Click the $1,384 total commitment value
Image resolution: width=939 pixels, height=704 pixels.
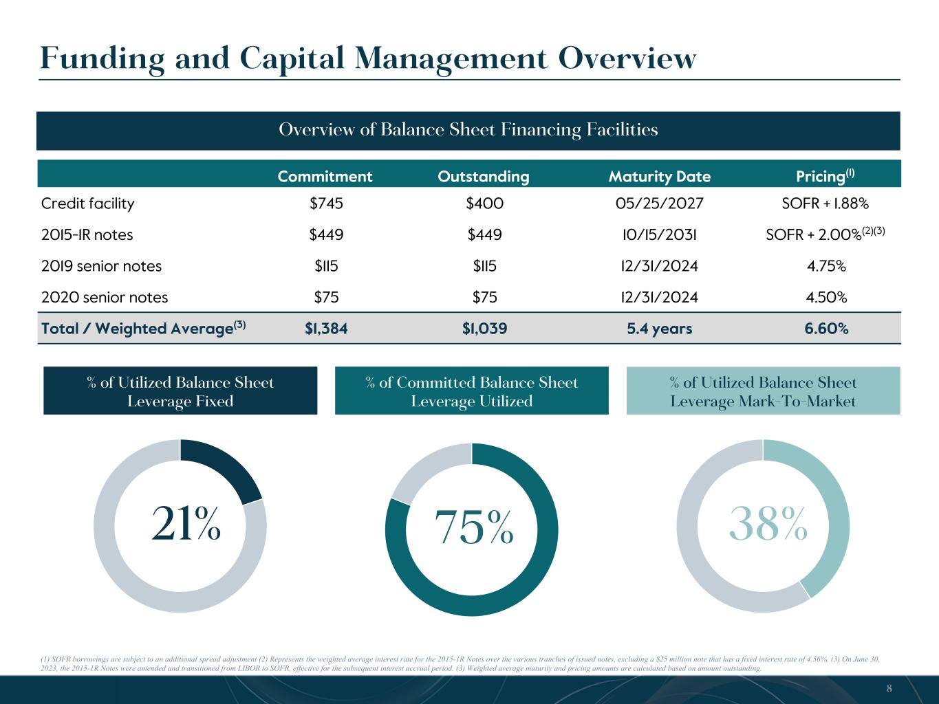coord(326,329)
